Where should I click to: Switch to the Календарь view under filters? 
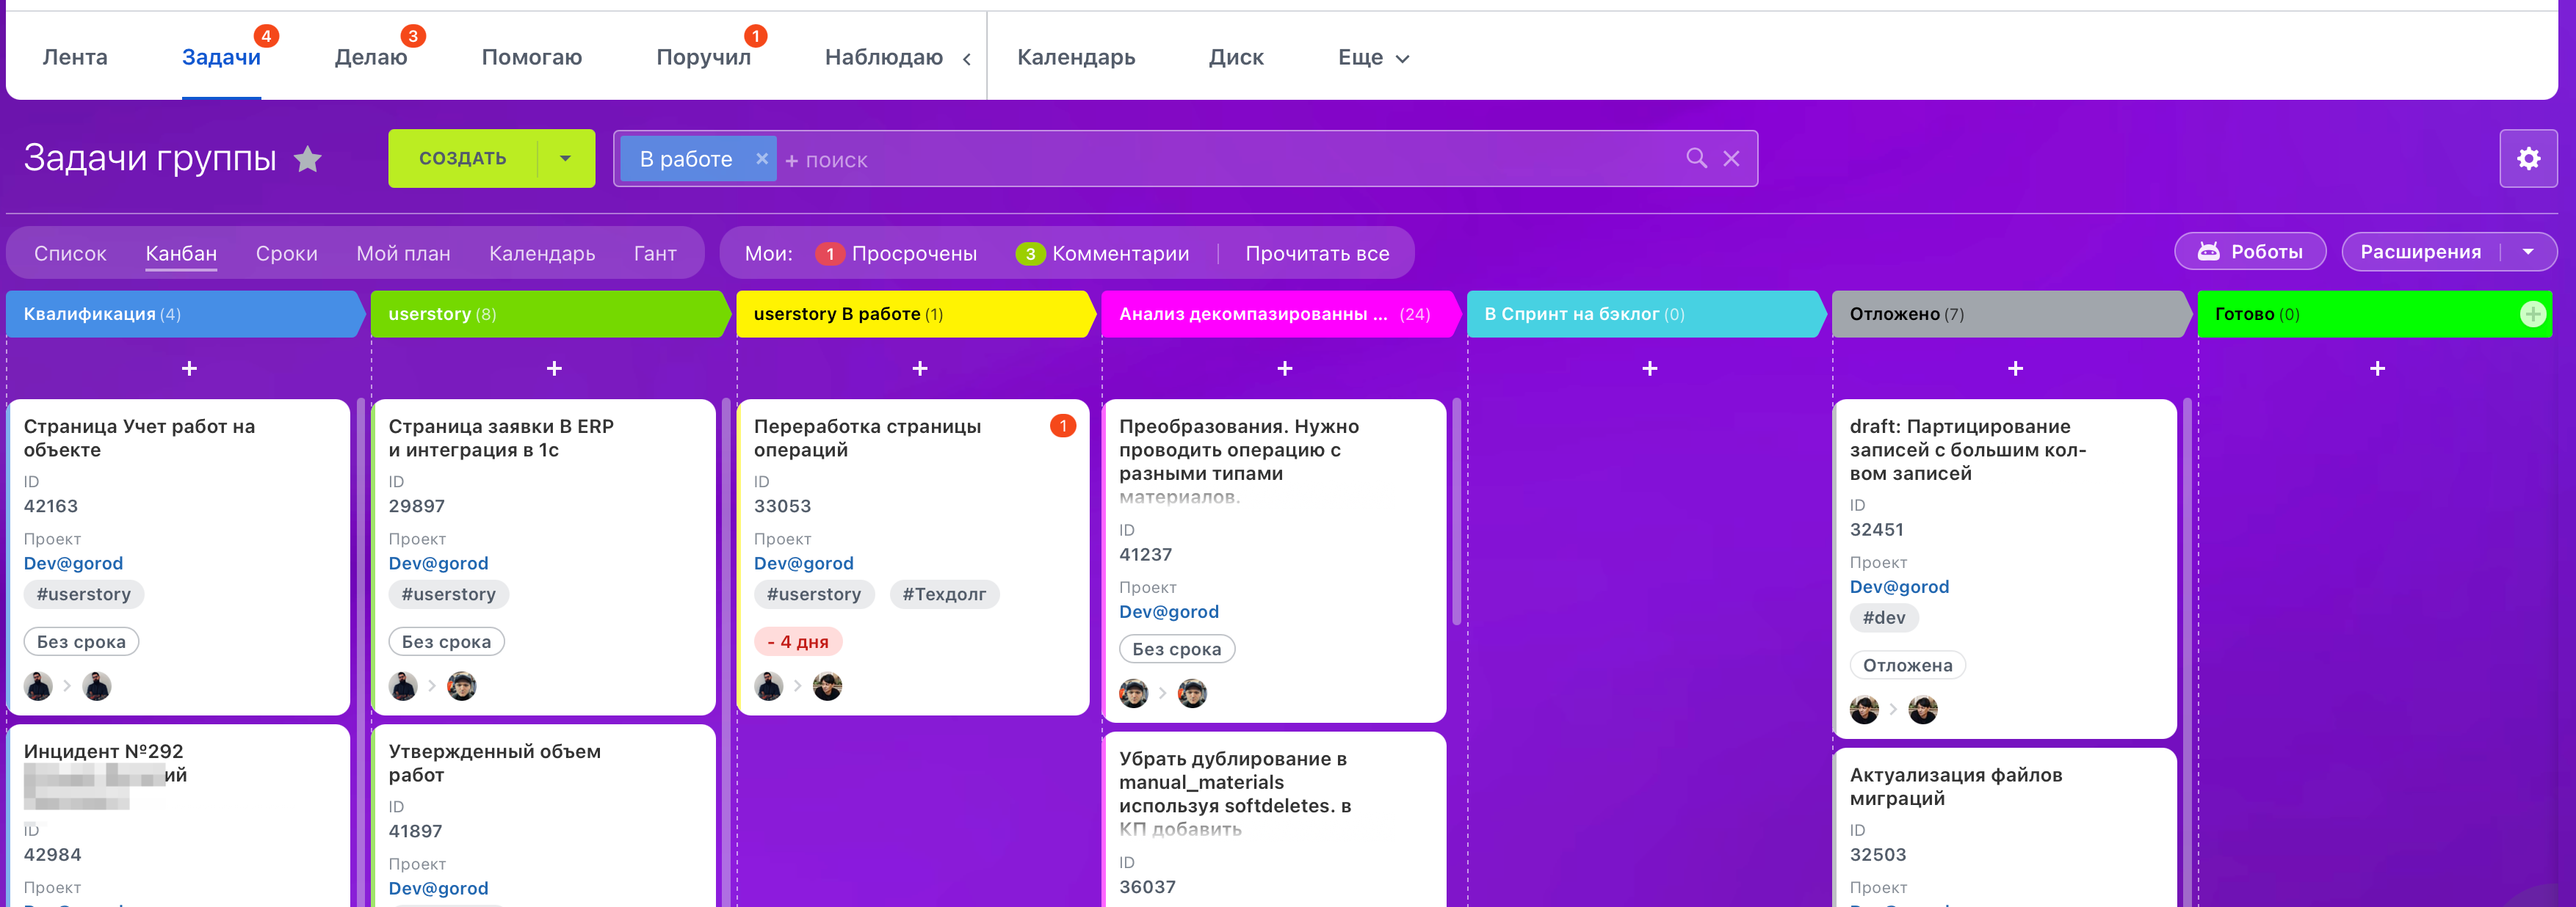(x=542, y=254)
